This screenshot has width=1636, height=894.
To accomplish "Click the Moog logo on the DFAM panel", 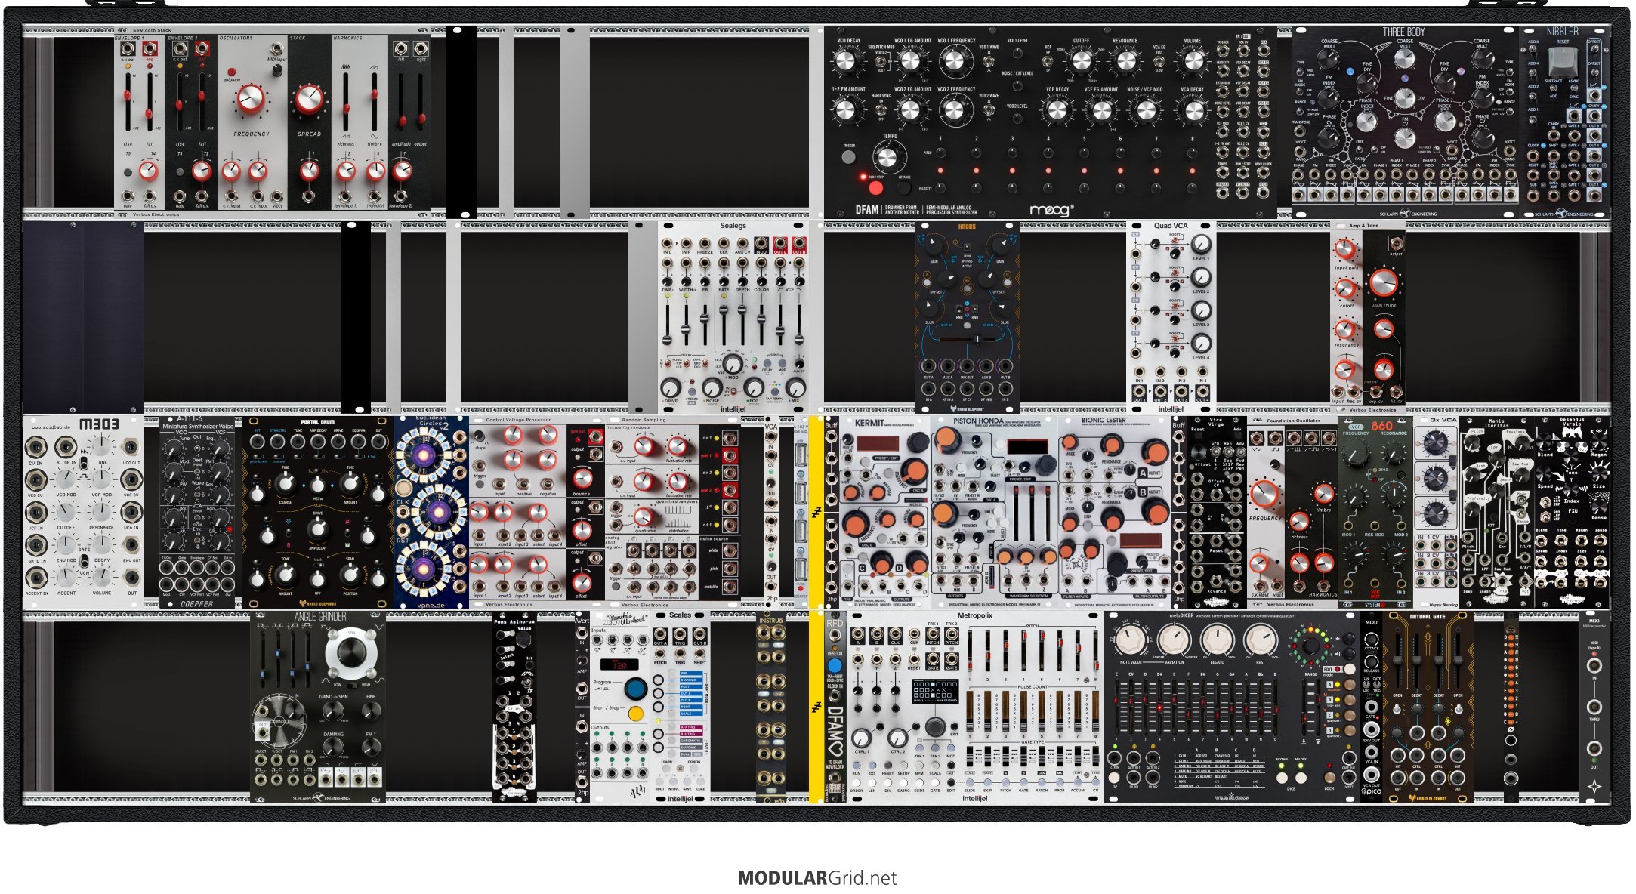I will [1051, 210].
